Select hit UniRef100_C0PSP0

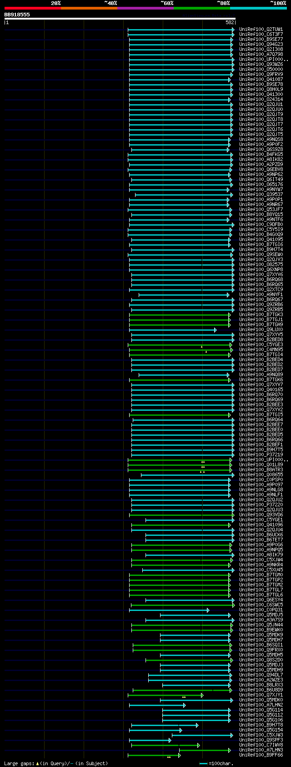coord(261,479)
